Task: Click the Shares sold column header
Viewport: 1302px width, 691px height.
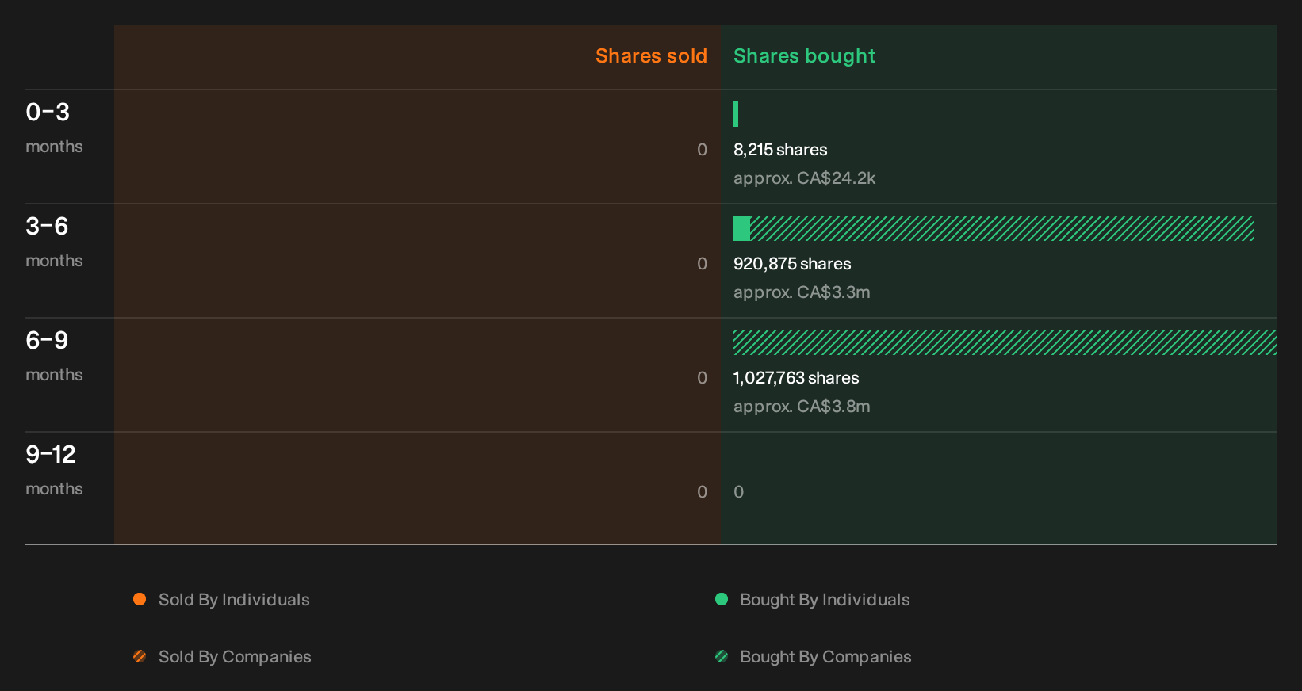Action: point(651,56)
